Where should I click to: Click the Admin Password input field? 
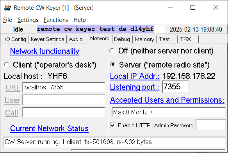pos(211,125)
